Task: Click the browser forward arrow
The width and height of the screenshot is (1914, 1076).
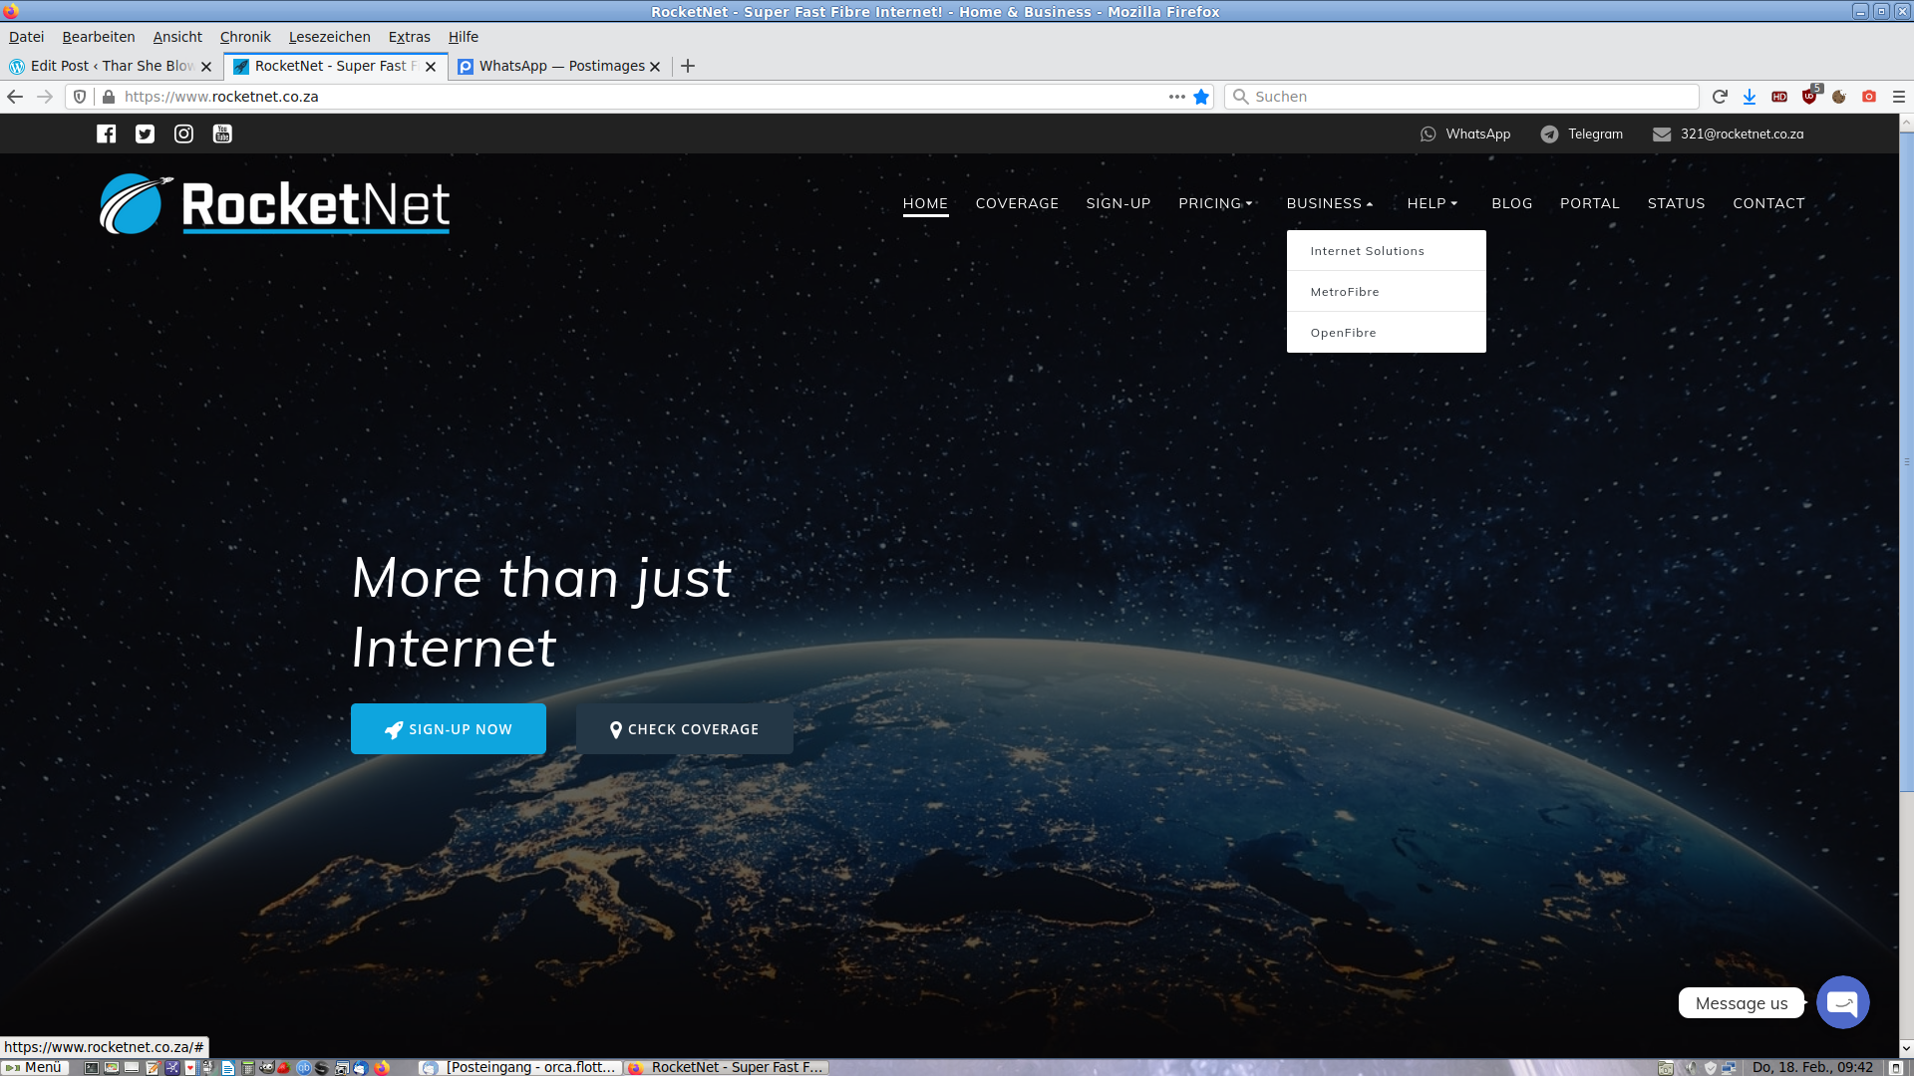Action: point(45,97)
